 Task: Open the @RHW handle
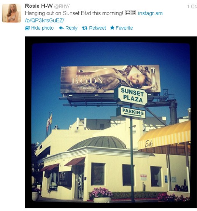coord(62,6)
